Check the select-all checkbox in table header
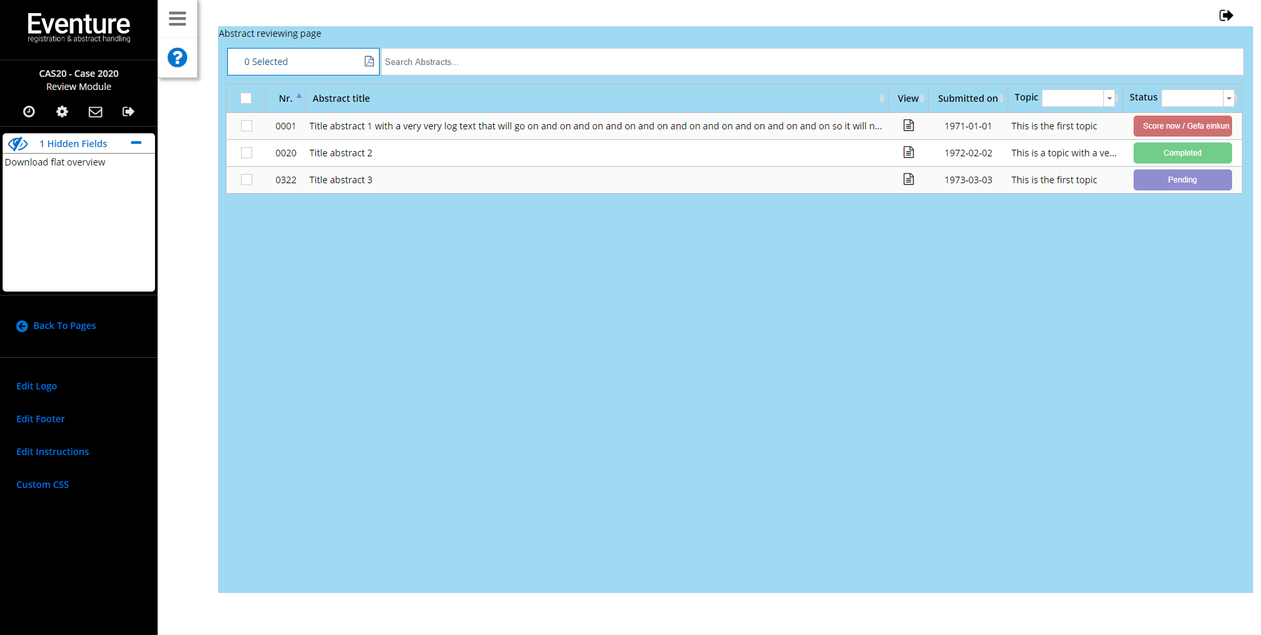Image resolution: width=1261 pixels, height=635 pixels. pyautogui.click(x=247, y=98)
